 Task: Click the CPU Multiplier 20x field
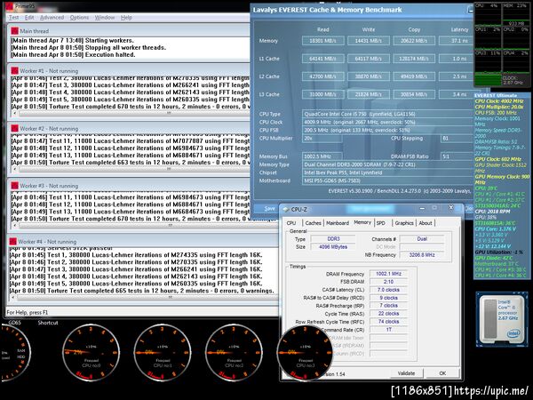(x=322, y=139)
